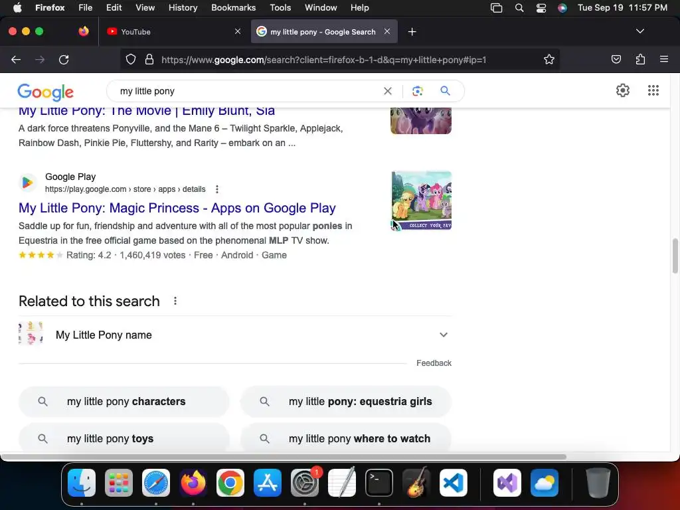Viewport: 680px width, 510px height.
Task: Search by image with Google Lens
Action: point(417,91)
